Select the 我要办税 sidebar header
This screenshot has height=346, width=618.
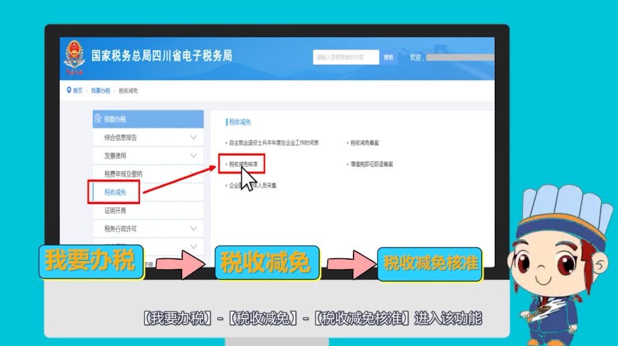click(148, 119)
